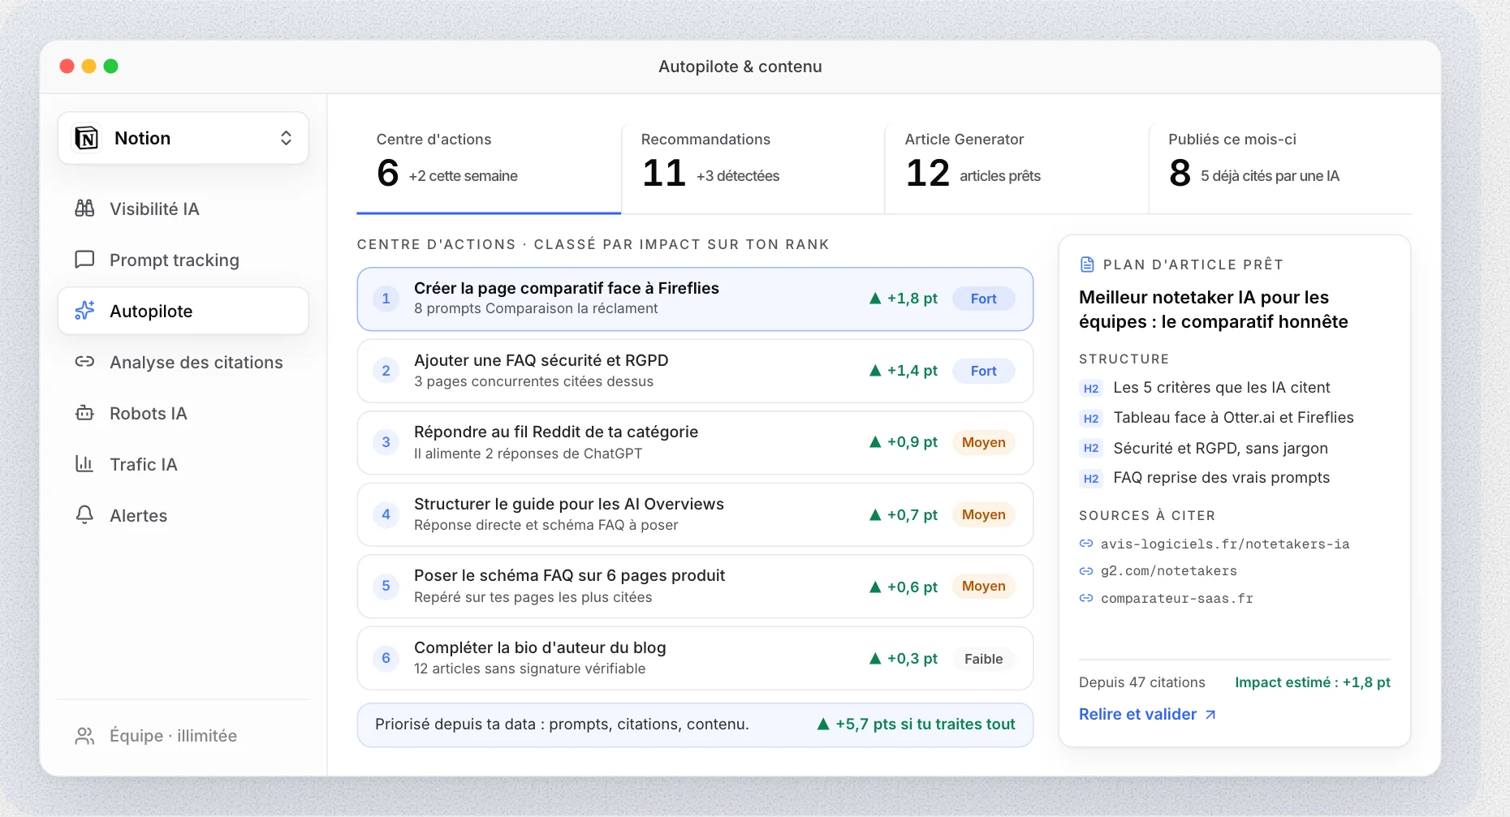Click the link icon beside g2.com/notetakers

[1086, 571]
